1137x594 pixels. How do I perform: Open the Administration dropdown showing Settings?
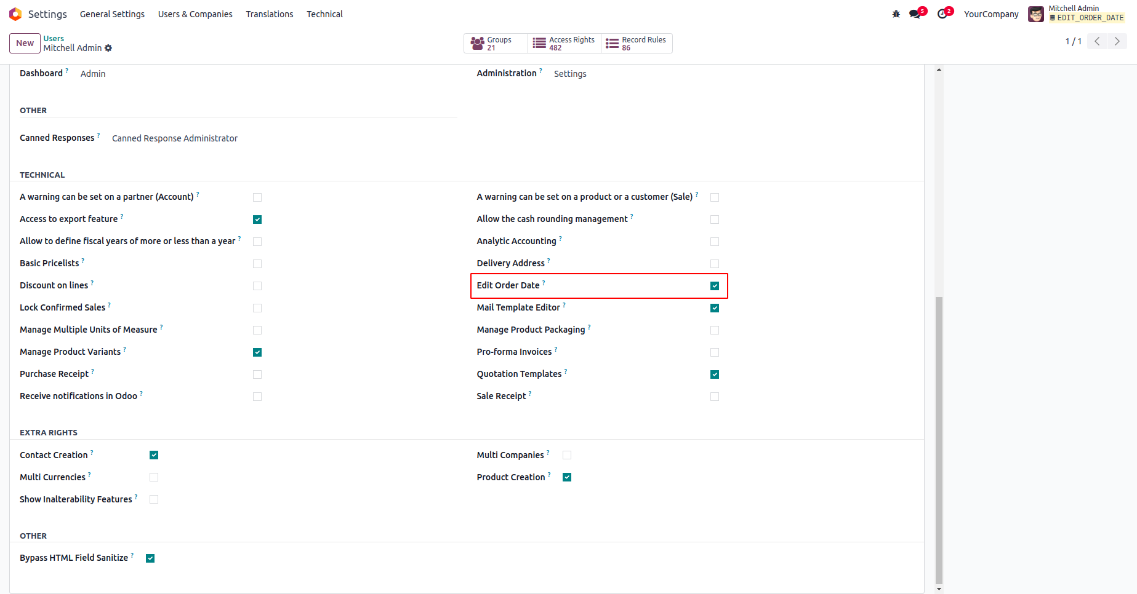pos(570,74)
